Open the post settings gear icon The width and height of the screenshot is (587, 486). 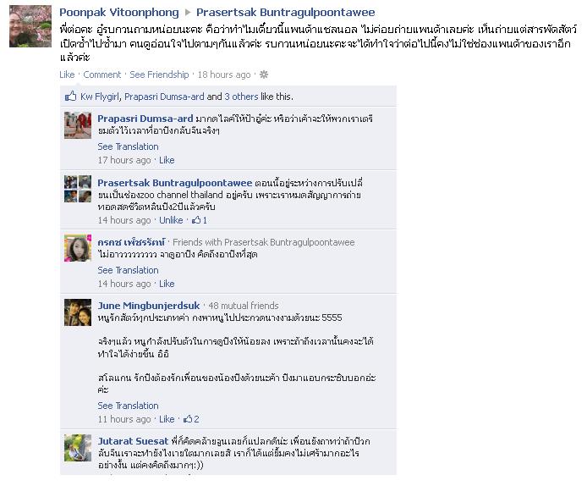tap(264, 75)
